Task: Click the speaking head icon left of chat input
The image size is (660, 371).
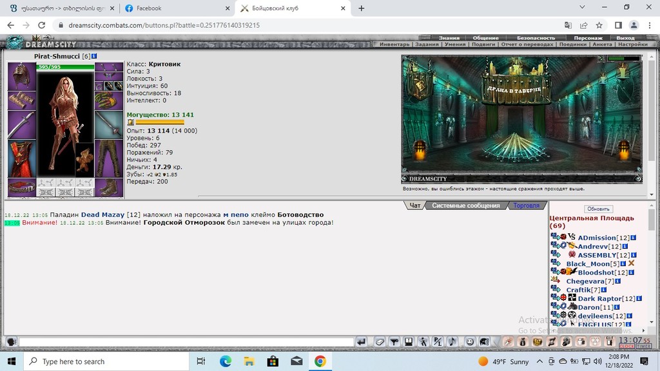Action: [x=12, y=342]
